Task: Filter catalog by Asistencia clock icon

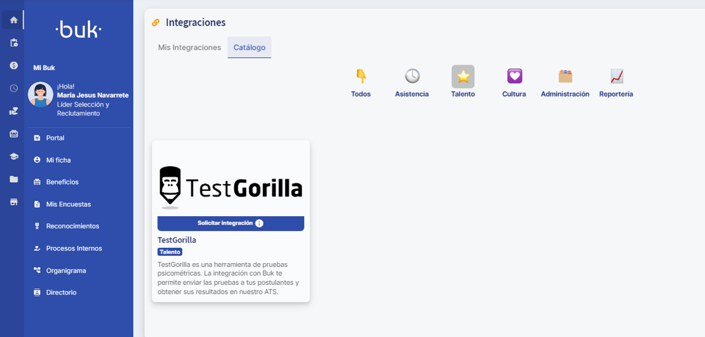Action: tap(412, 76)
